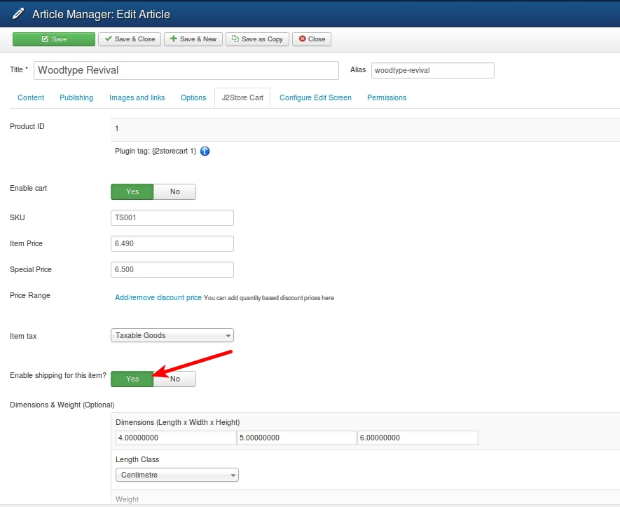The image size is (620, 507).
Task: Click the Alias text field
Action: click(x=432, y=71)
